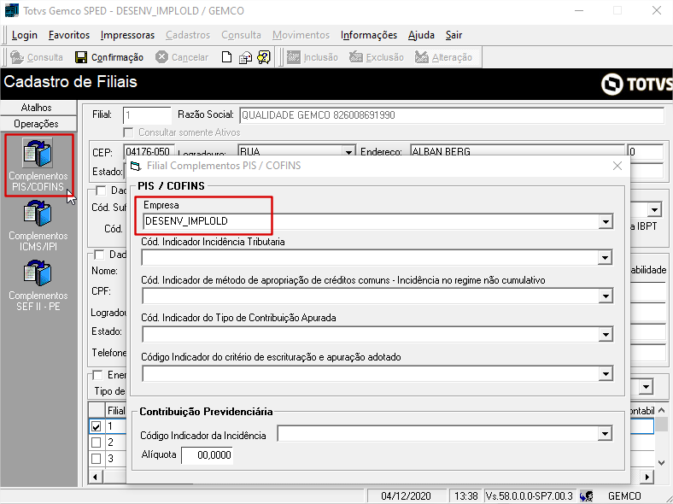
Task: Click the help question toolbar icon
Action: coord(264,57)
